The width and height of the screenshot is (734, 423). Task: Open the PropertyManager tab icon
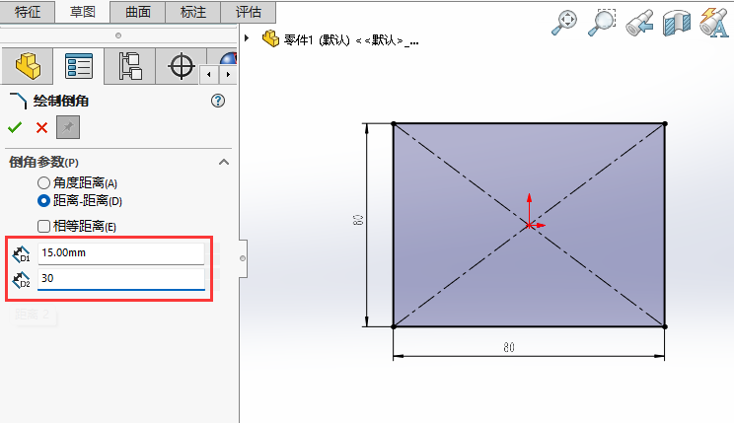click(79, 66)
